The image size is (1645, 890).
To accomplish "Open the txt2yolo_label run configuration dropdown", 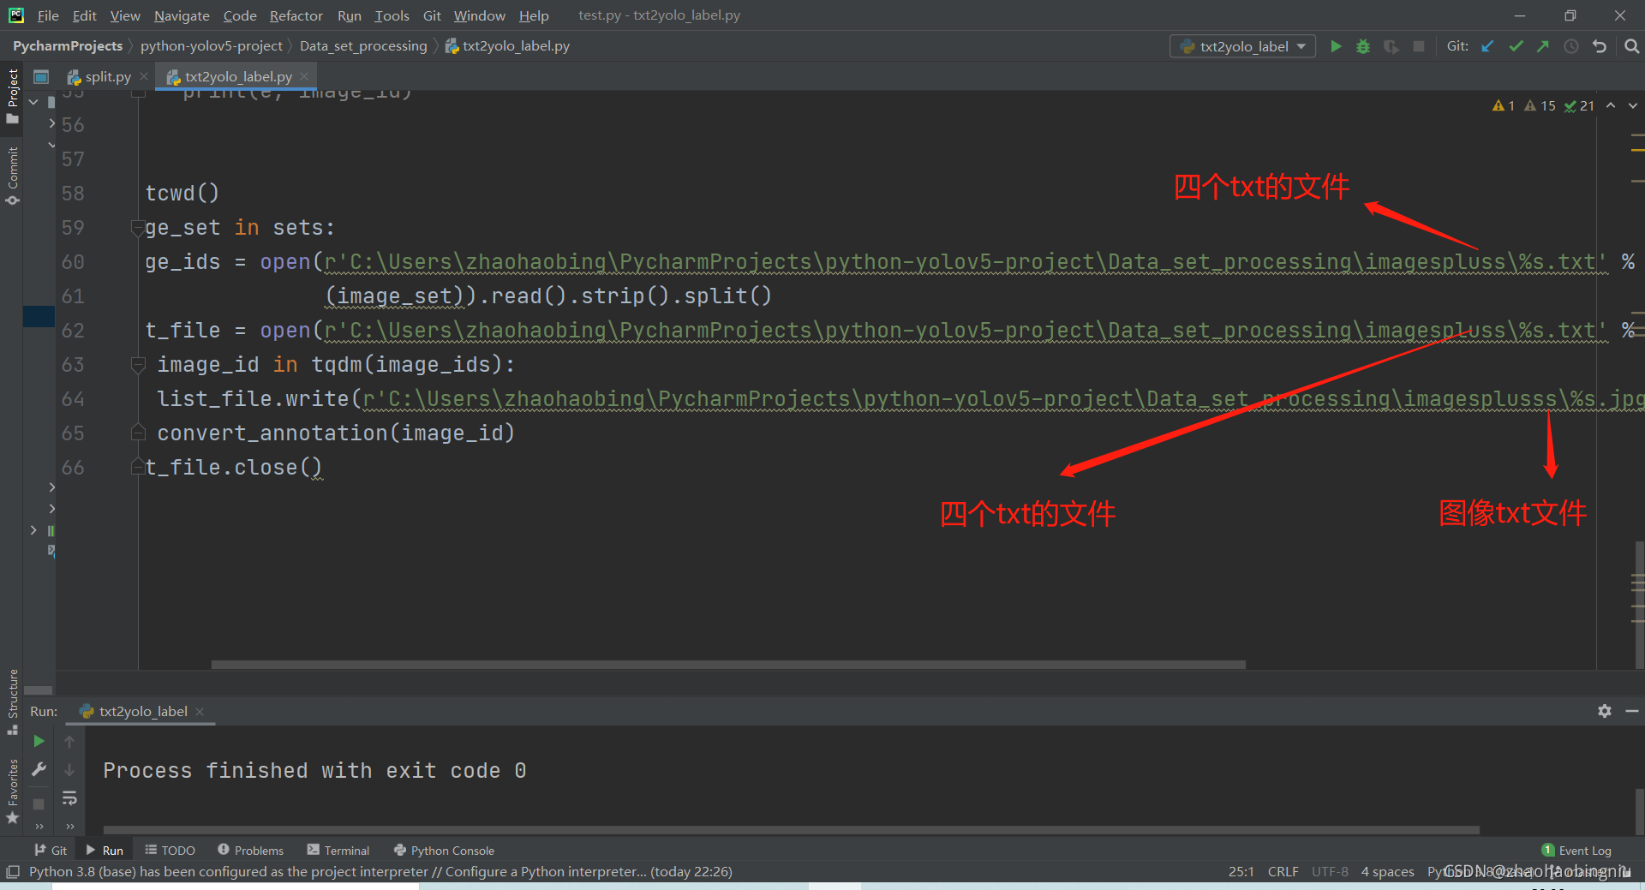I will coord(1242,46).
